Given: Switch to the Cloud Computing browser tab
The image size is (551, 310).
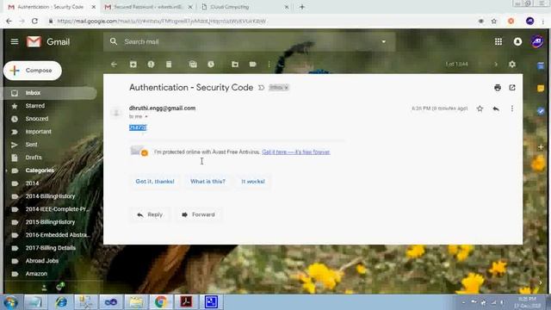Looking at the screenshot, I should point(245,7).
